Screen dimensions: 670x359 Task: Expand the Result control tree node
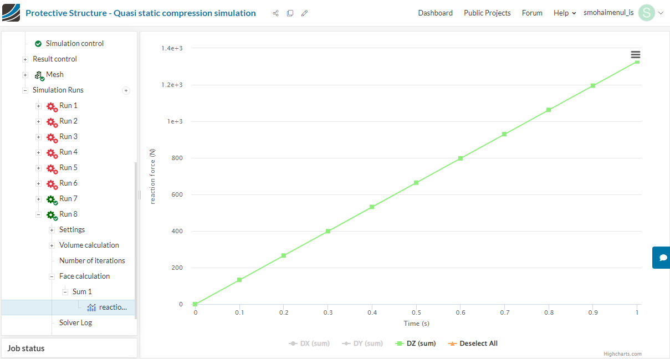tap(25, 59)
